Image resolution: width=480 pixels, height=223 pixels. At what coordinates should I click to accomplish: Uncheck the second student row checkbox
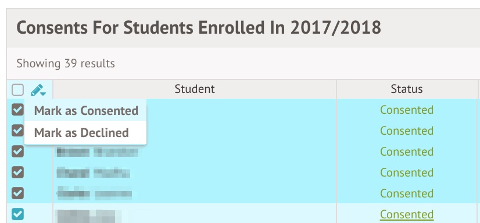18,131
